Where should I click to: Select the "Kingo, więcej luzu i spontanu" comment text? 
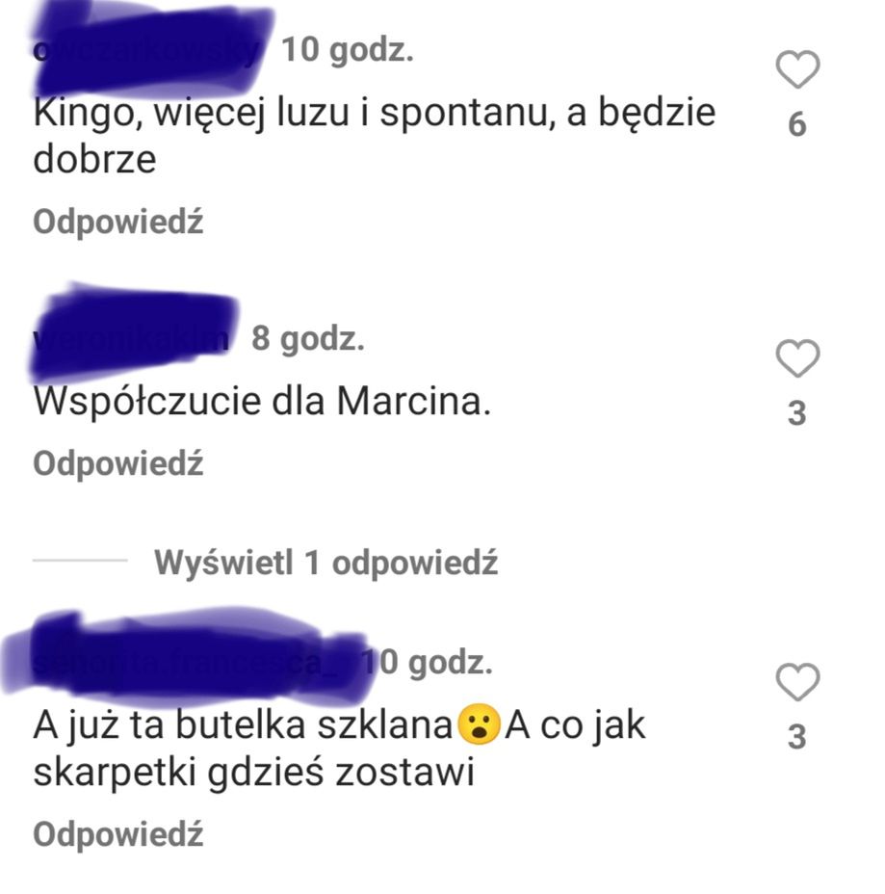click(375, 136)
